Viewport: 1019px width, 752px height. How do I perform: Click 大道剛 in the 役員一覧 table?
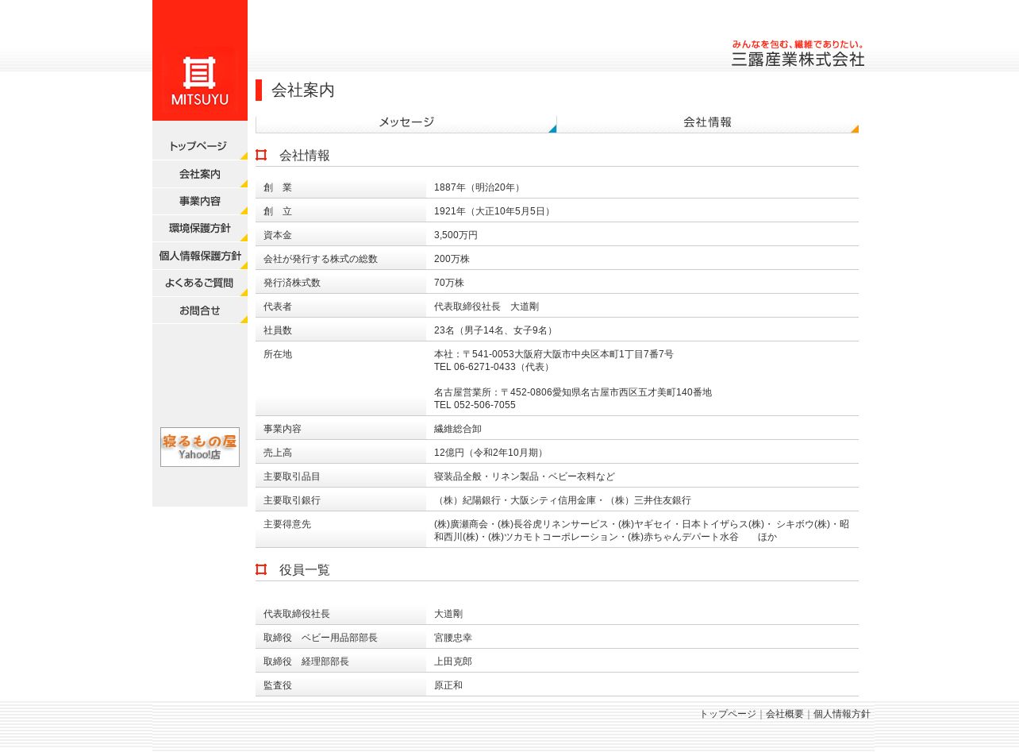pos(448,614)
